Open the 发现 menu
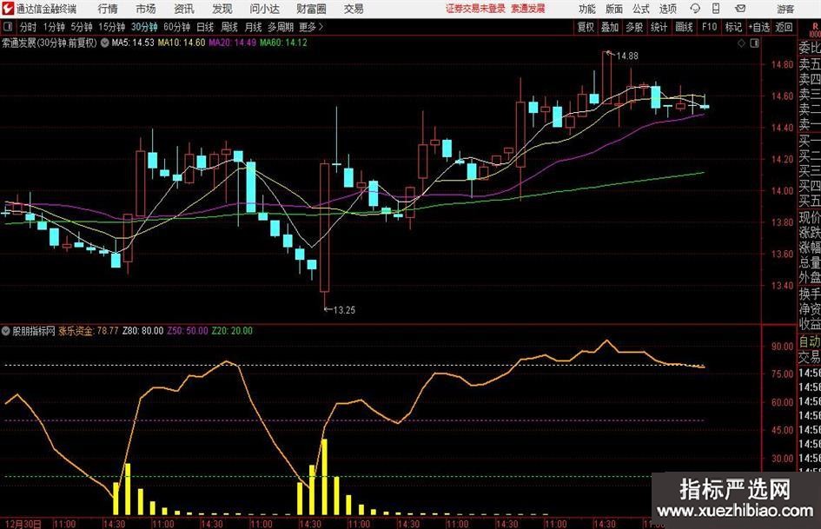The image size is (821, 529). 222,9
